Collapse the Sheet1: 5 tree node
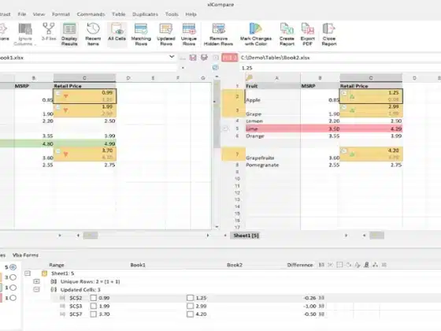This screenshot has width=441, height=331. [x=28, y=273]
